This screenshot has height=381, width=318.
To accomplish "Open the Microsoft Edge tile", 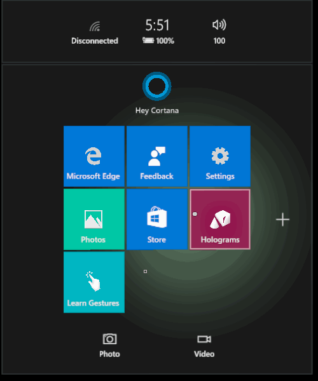I will point(94,156).
